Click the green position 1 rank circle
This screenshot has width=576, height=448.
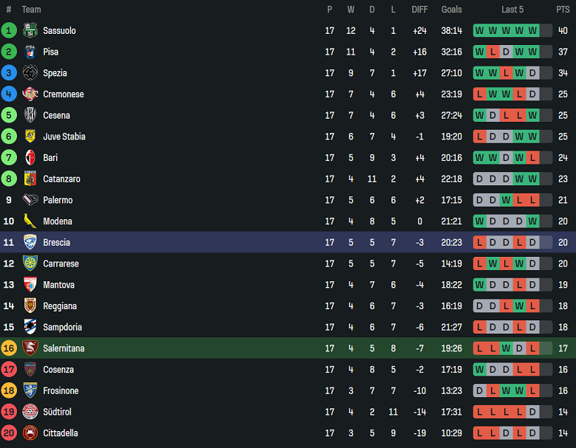pos(9,30)
